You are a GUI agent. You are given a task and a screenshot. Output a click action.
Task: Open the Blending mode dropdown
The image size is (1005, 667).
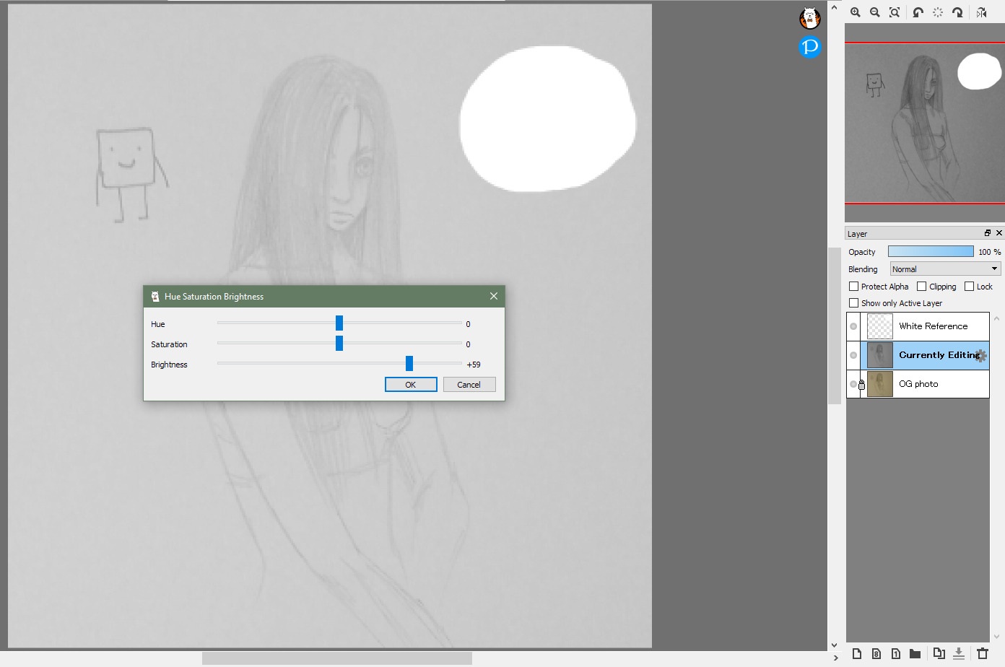click(945, 269)
